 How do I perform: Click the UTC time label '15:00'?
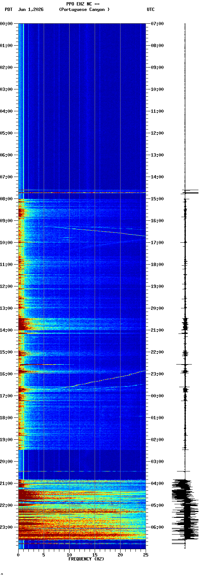coord(157,199)
